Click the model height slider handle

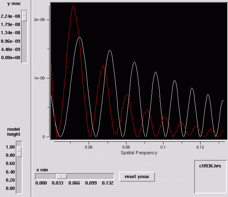coord(19,152)
